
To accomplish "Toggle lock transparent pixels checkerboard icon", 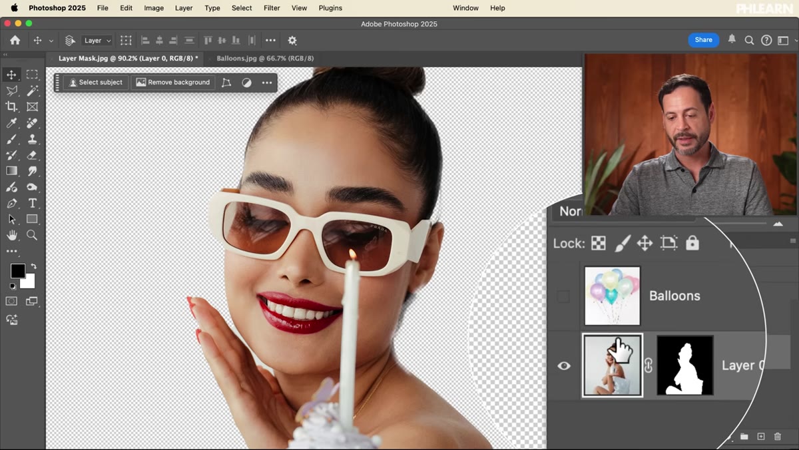I will 599,243.
